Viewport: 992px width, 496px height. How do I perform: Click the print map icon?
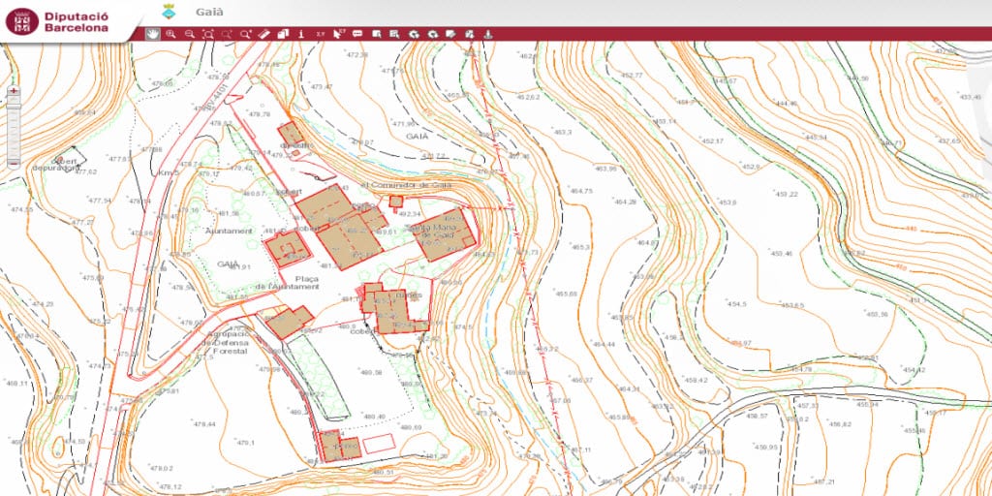(451, 34)
